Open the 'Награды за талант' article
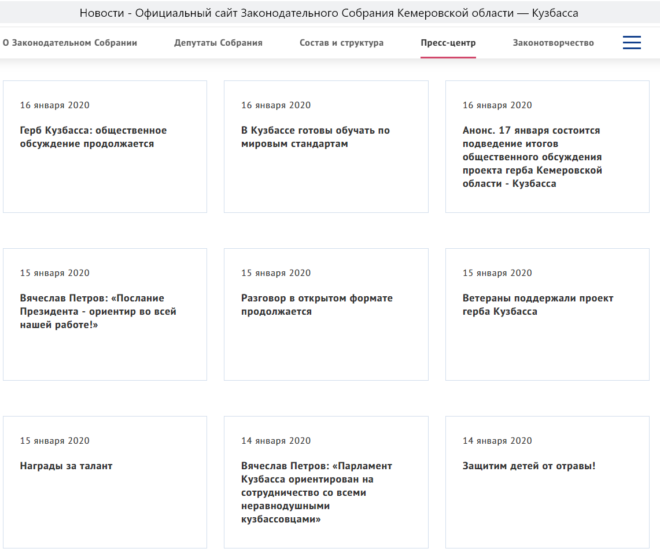The width and height of the screenshot is (660, 556). [x=66, y=466]
